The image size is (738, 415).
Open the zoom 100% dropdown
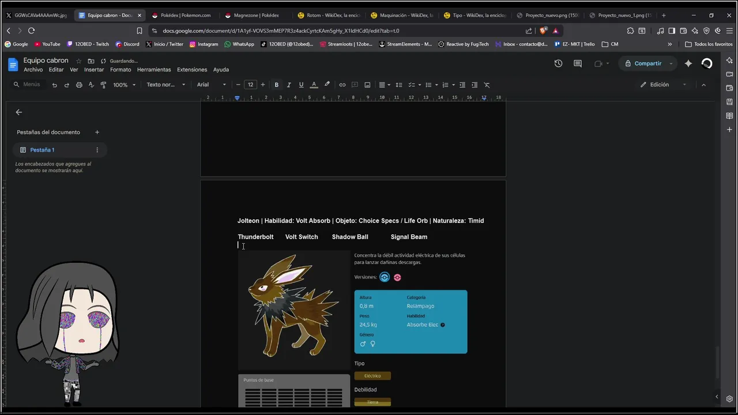[124, 85]
